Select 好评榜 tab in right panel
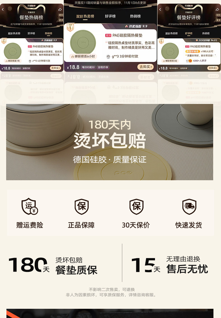The height and width of the screenshot is (318, 221). (189, 34)
